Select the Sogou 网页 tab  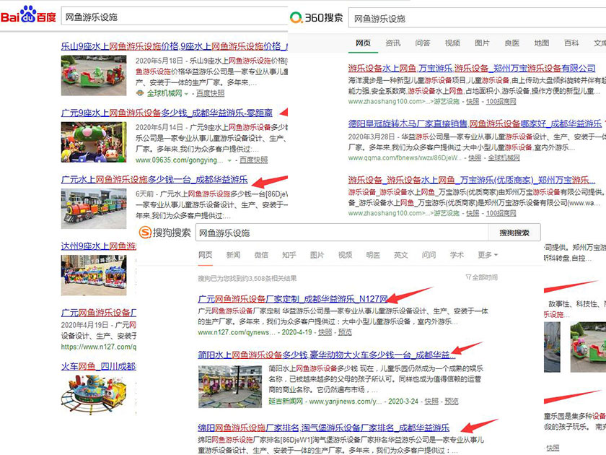tap(205, 255)
